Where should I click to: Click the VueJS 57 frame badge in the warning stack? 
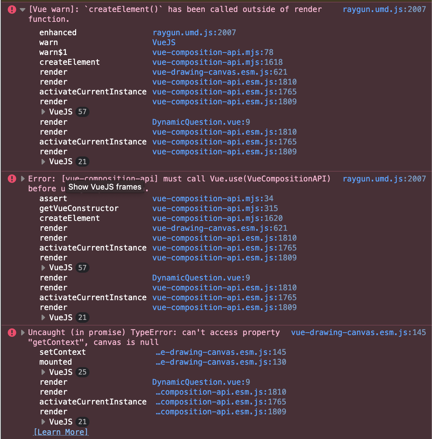click(x=82, y=112)
